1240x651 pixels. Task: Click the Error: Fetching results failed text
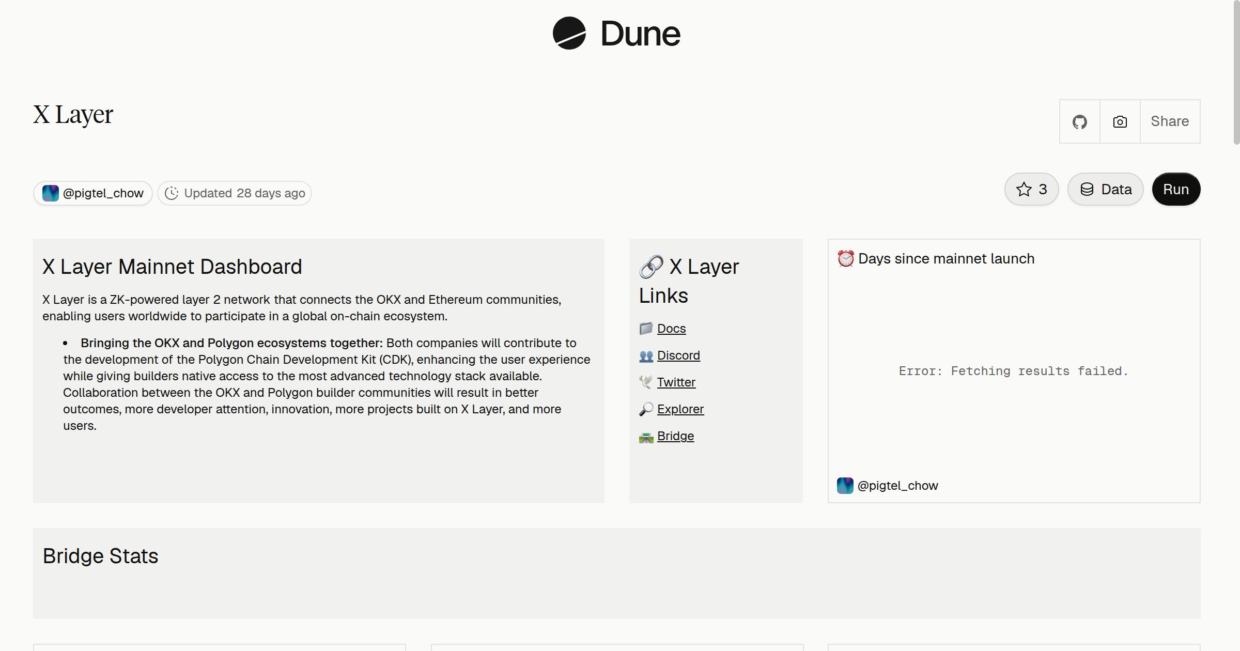coord(1013,371)
